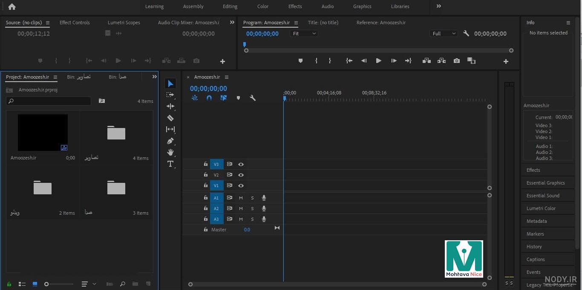The width and height of the screenshot is (582, 290).
Task: Open the Project panel menu
Action: tap(55, 77)
